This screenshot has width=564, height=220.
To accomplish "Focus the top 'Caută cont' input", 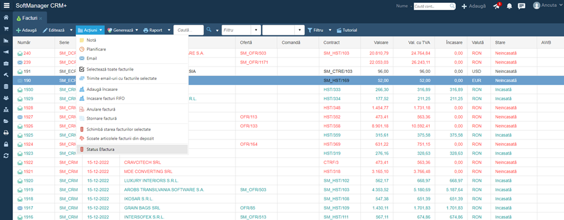I will pos(432,6).
